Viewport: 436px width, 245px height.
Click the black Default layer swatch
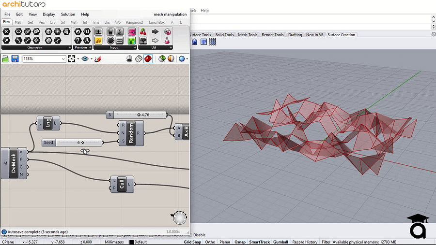click(x=131, y=242)
